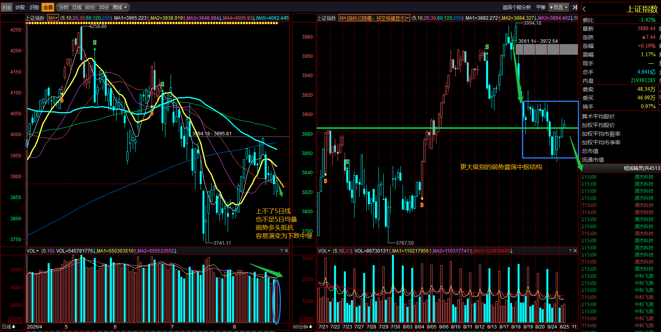This screenshot has height=332, width=661.
Task: Select the 3961.14 - 3972.54 gap zone rectangle
Action: 546,49
